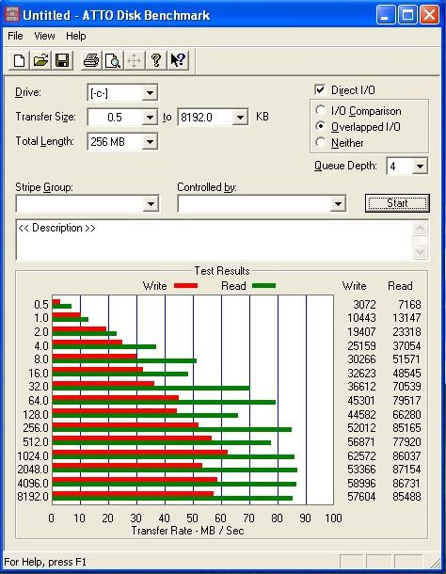This screenshot has width=446, height=574.
Task: Click the Open file folder icon
Action: pyautogui.click(x=40, y=60)
